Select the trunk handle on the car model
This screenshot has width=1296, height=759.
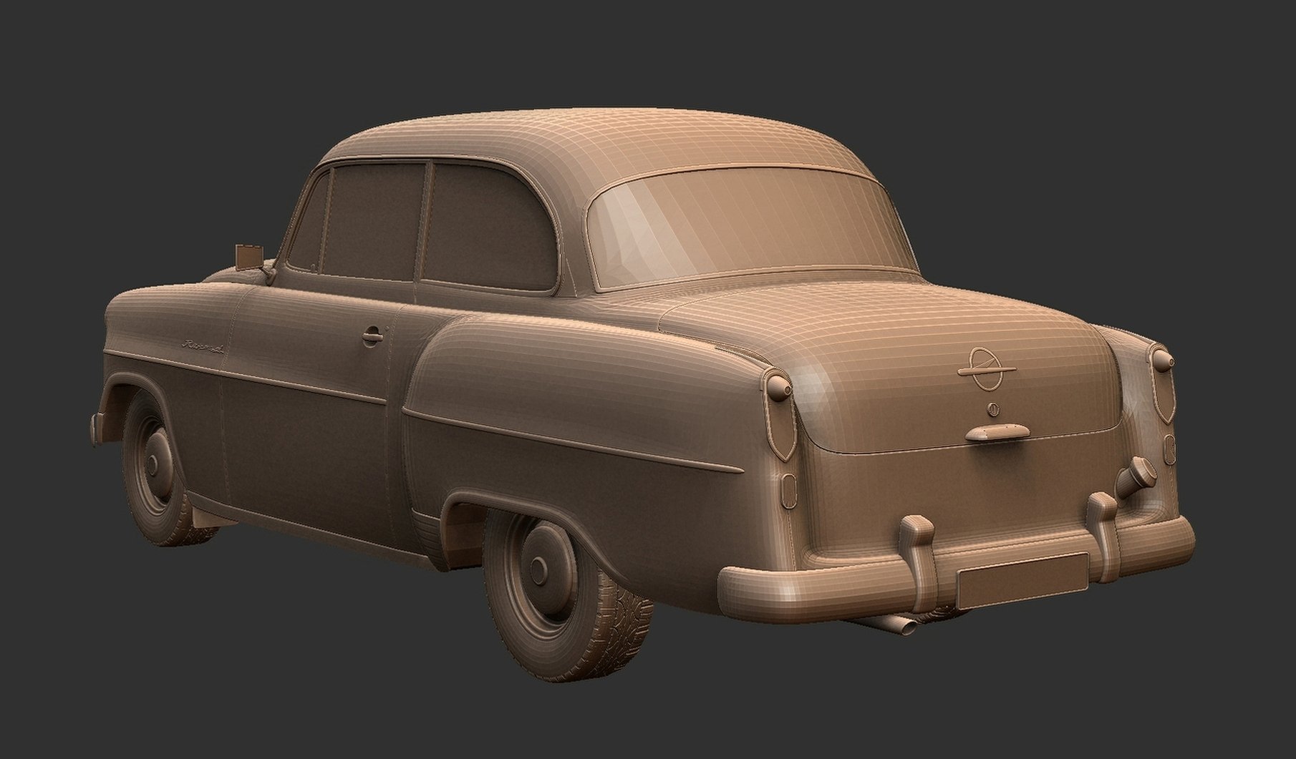(996, 431)
